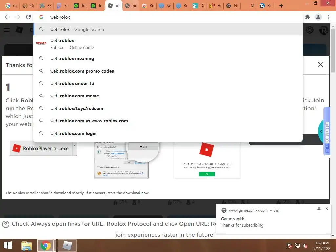
Task: Choose 'web.roblox.com promo codes' suggestion
Action: 168,71
